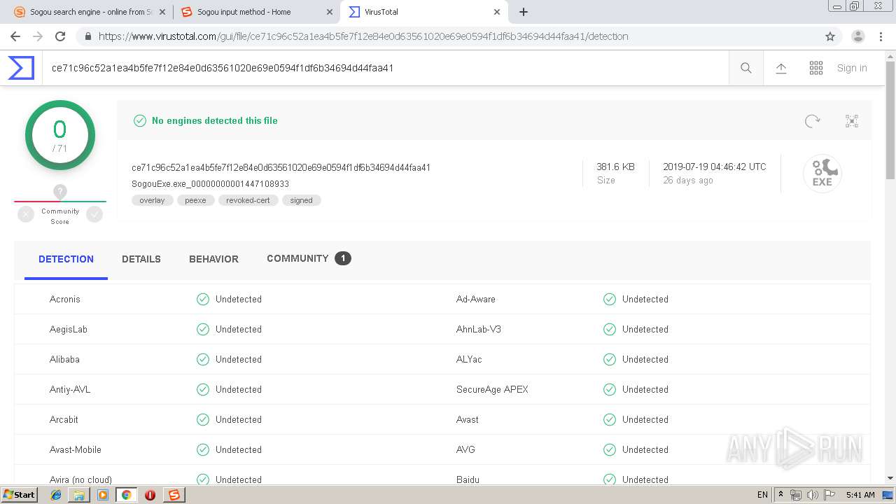896x504 pixels.
Task: Close the VirusTotal browser tab
Action: point(497,12)
